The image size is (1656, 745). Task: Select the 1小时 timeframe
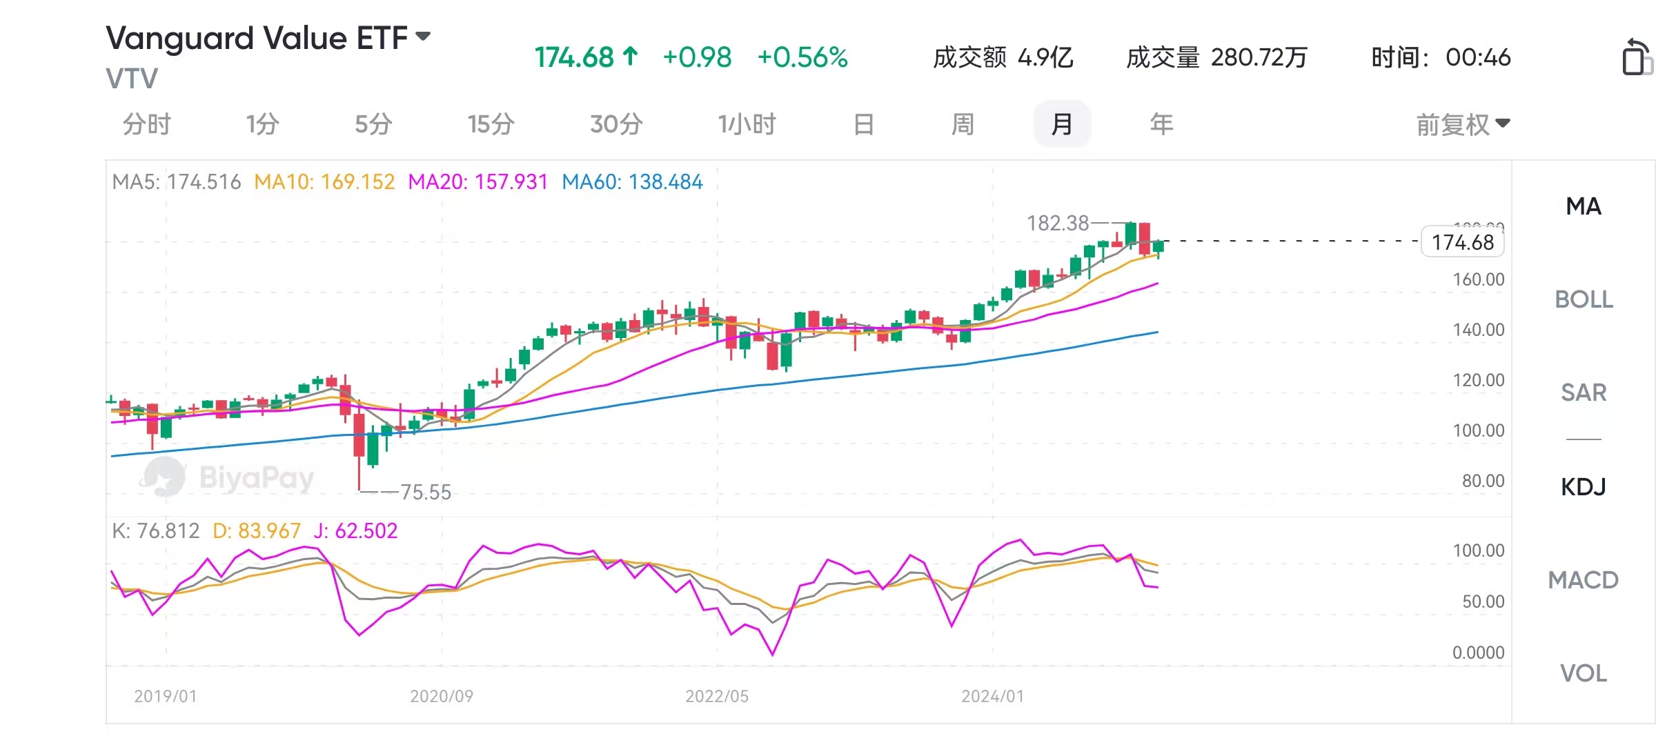(747, 125)
